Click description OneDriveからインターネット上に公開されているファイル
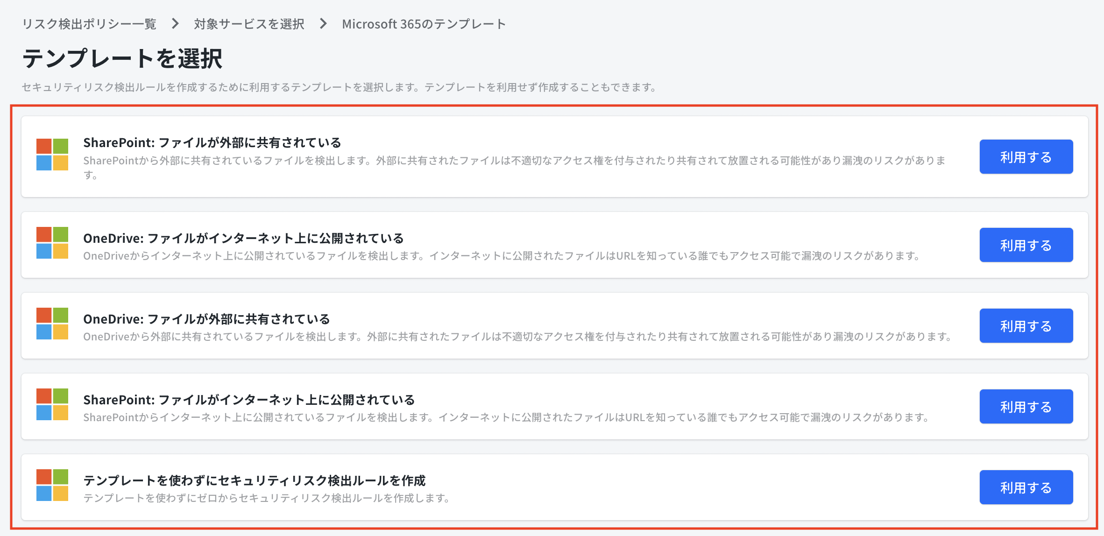The width and height of the screenshot is (1104, 536). (x=502, y=256)
